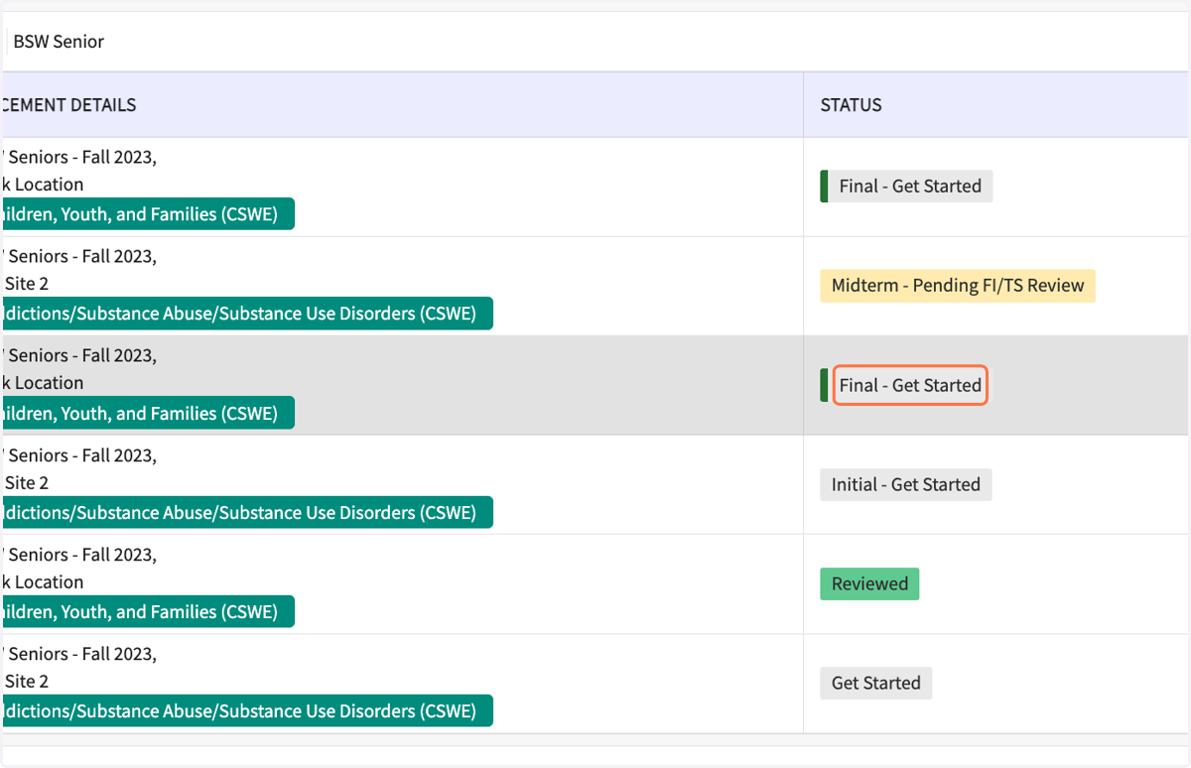Click "Seniors - Fall 2023," in the Reviewed row
This screenshot has width=1191, height=768.
[x=81, y=555]
